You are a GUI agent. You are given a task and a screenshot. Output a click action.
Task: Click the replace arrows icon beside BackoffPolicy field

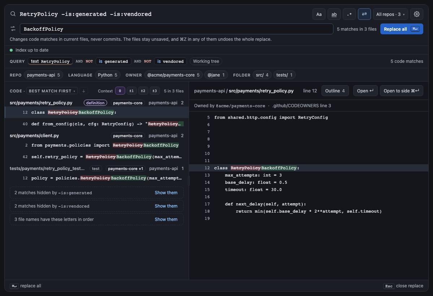coord(13,29)
